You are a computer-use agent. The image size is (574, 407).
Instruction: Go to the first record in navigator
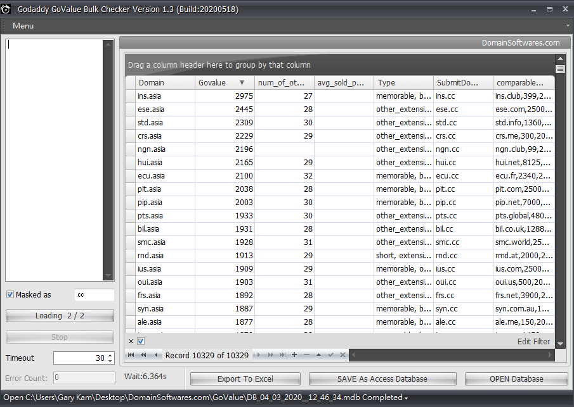[131, 354]
